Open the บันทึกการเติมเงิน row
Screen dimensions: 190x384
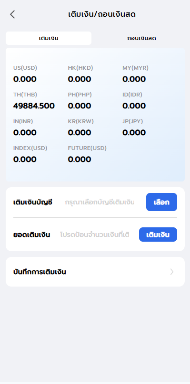click(95, 272)
